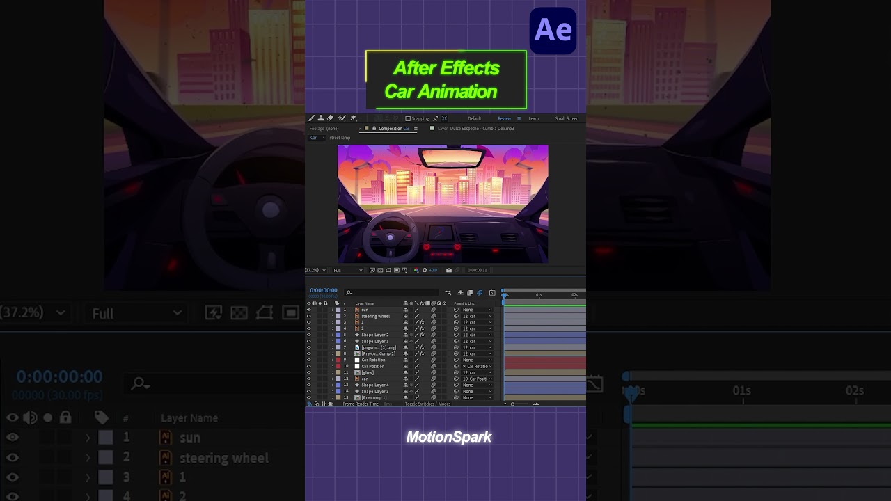Switch to the Default workspace
The image size is (891, 501).
pyautogui.click(x=475, y=118)
